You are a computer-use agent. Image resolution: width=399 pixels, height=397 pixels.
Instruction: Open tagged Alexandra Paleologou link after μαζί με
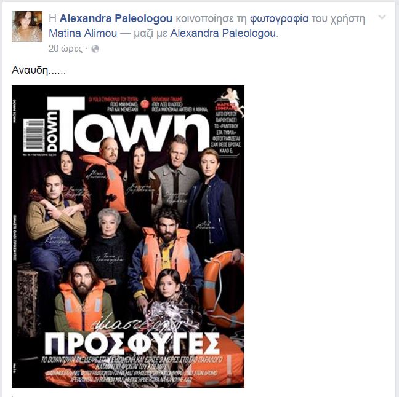(x=223, y=34)
